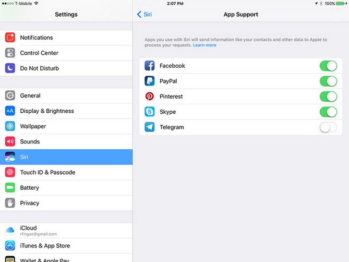The width and height of the screenshot is (349, 262).
Task: Open Touch ID & Passcode
Action: click(x=66, y=172)
